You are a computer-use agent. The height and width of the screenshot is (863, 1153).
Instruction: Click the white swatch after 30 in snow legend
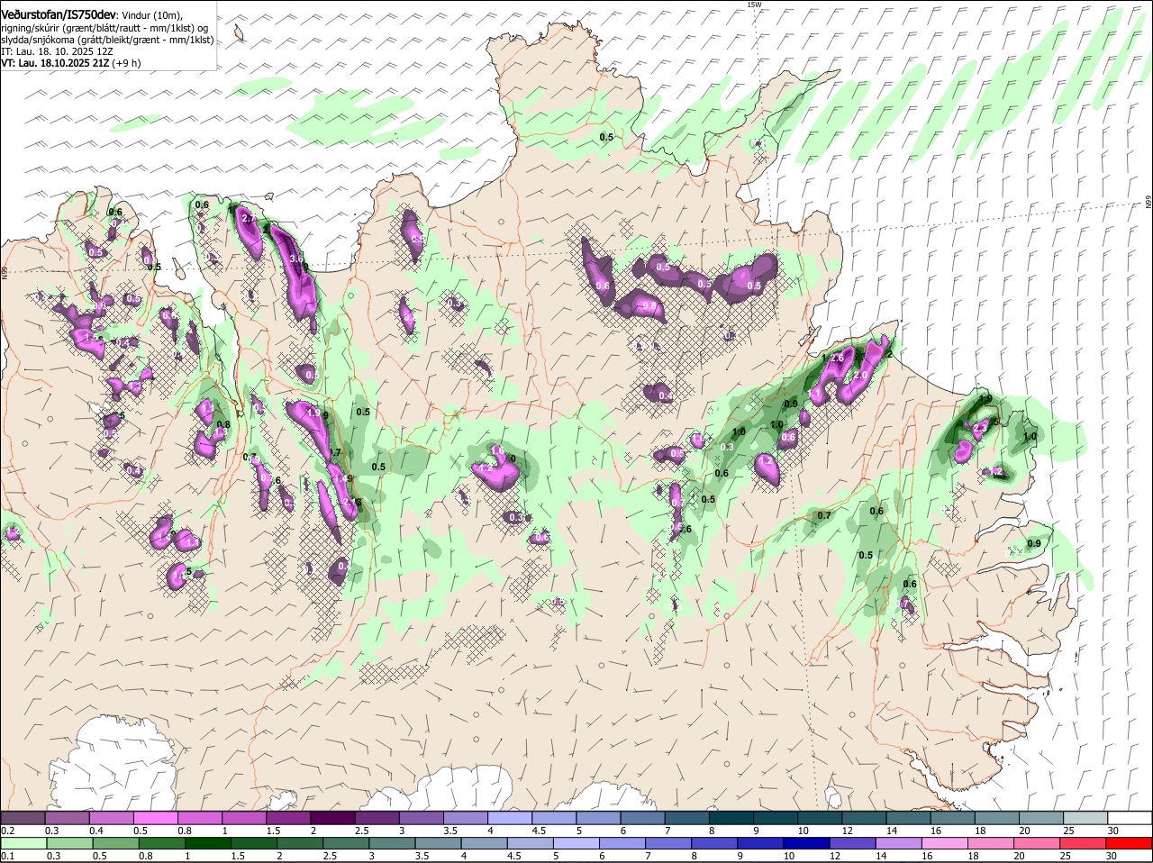tap(1130, 817)
